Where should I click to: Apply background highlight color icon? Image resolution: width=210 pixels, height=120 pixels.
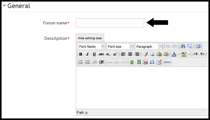click(184, 54)
